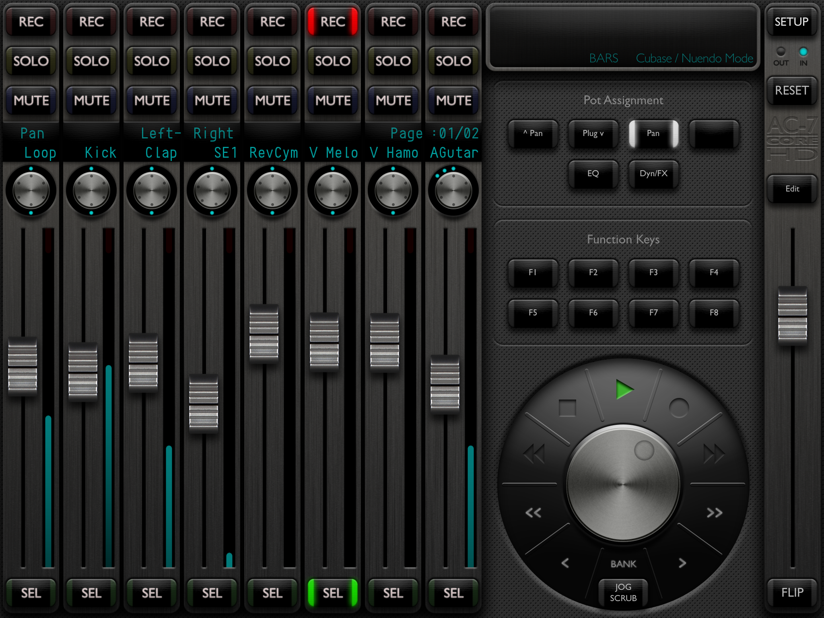Screen dimensions: 824x618
Task: Click the master fader handle
Action: tap(792, 316)
